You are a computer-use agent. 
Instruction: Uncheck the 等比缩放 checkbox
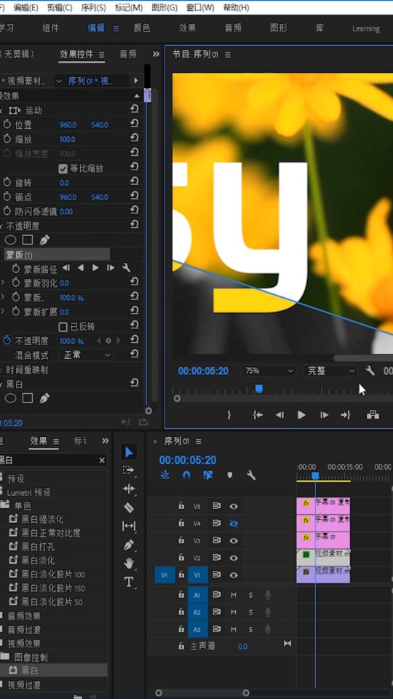tap(63, 168)
